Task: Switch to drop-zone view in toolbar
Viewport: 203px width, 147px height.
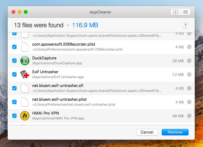Action: [176, 12]
